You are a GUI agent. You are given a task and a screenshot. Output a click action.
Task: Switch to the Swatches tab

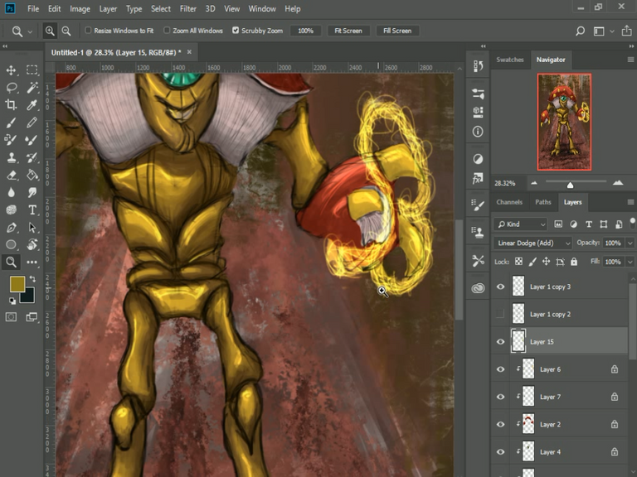(x=510, y=60)
